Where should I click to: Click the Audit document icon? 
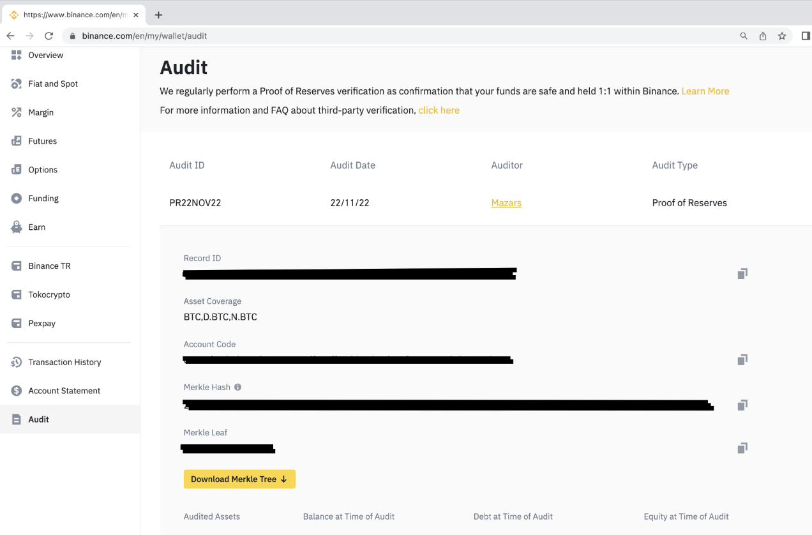(17, 419)
